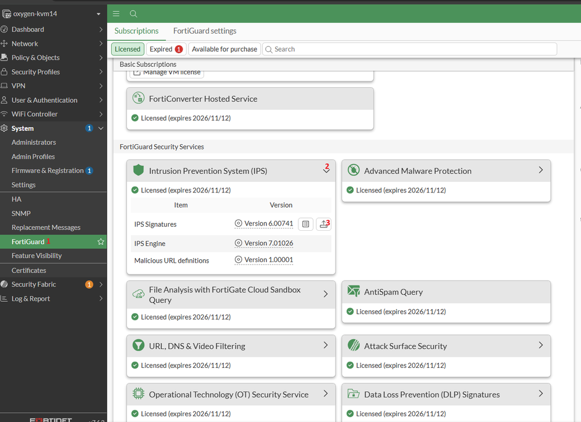This screenshot has height=422, width=581.
Task: Click the IPS Signatures upload icon
Action: point(323,224)
